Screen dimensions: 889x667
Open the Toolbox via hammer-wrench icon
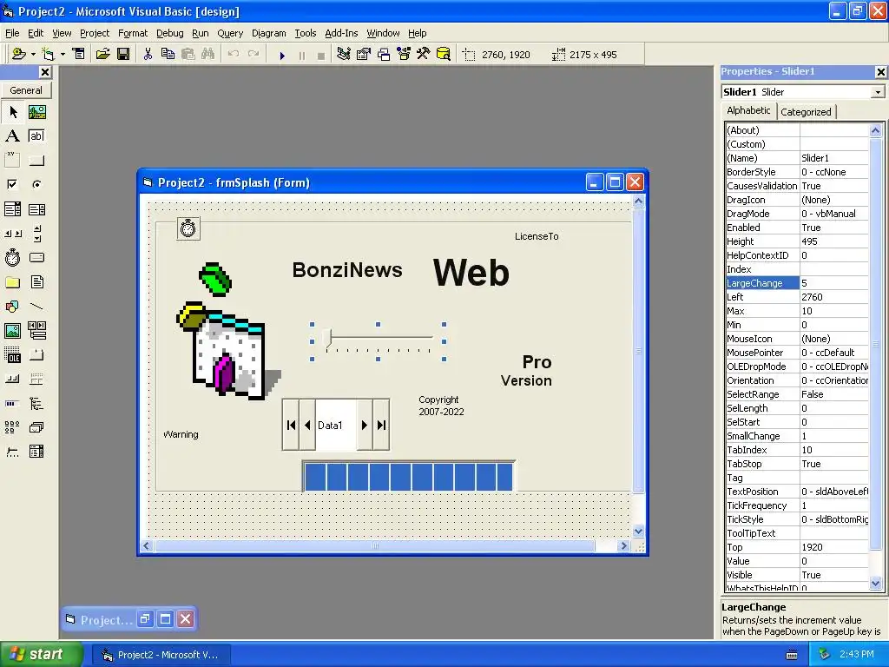pyautogui.click(x=424, y=55)
